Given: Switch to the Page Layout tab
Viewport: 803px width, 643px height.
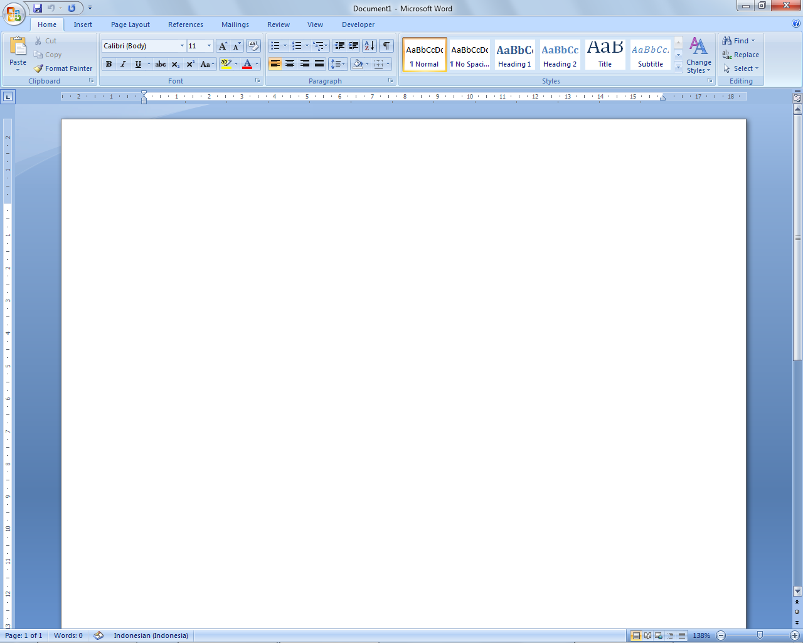Looking at the screenshot, I should [x=130, y=24].
